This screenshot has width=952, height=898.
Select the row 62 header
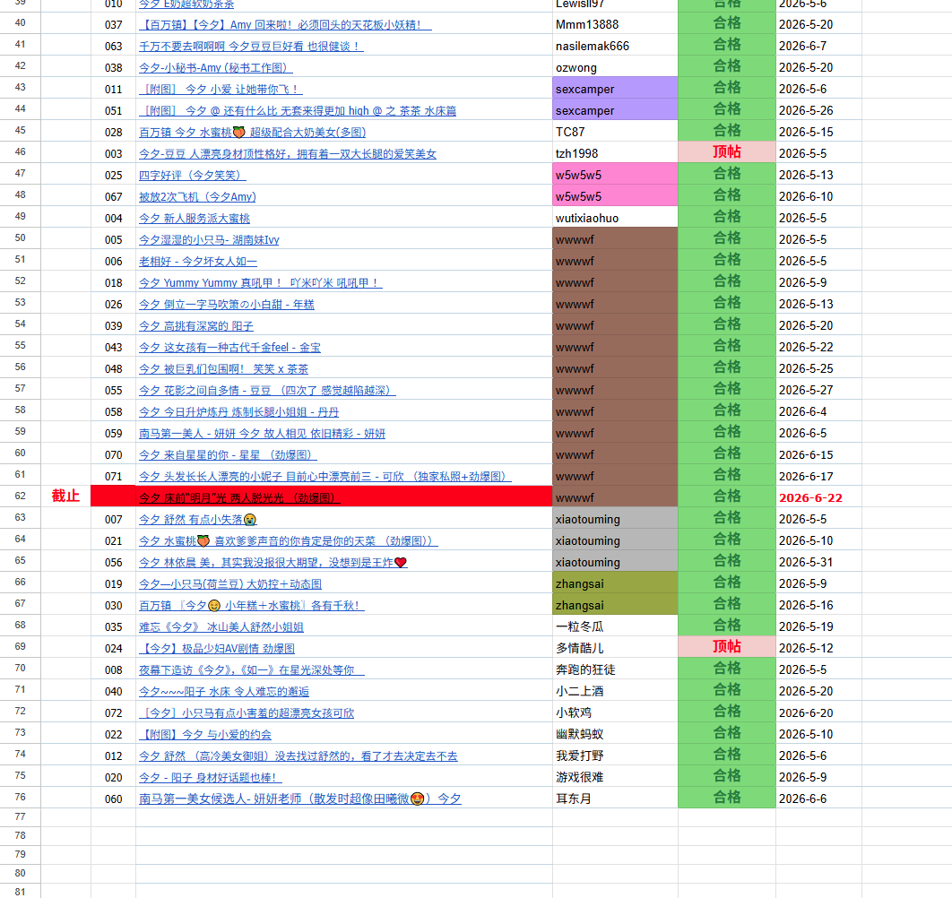(20, 496)
